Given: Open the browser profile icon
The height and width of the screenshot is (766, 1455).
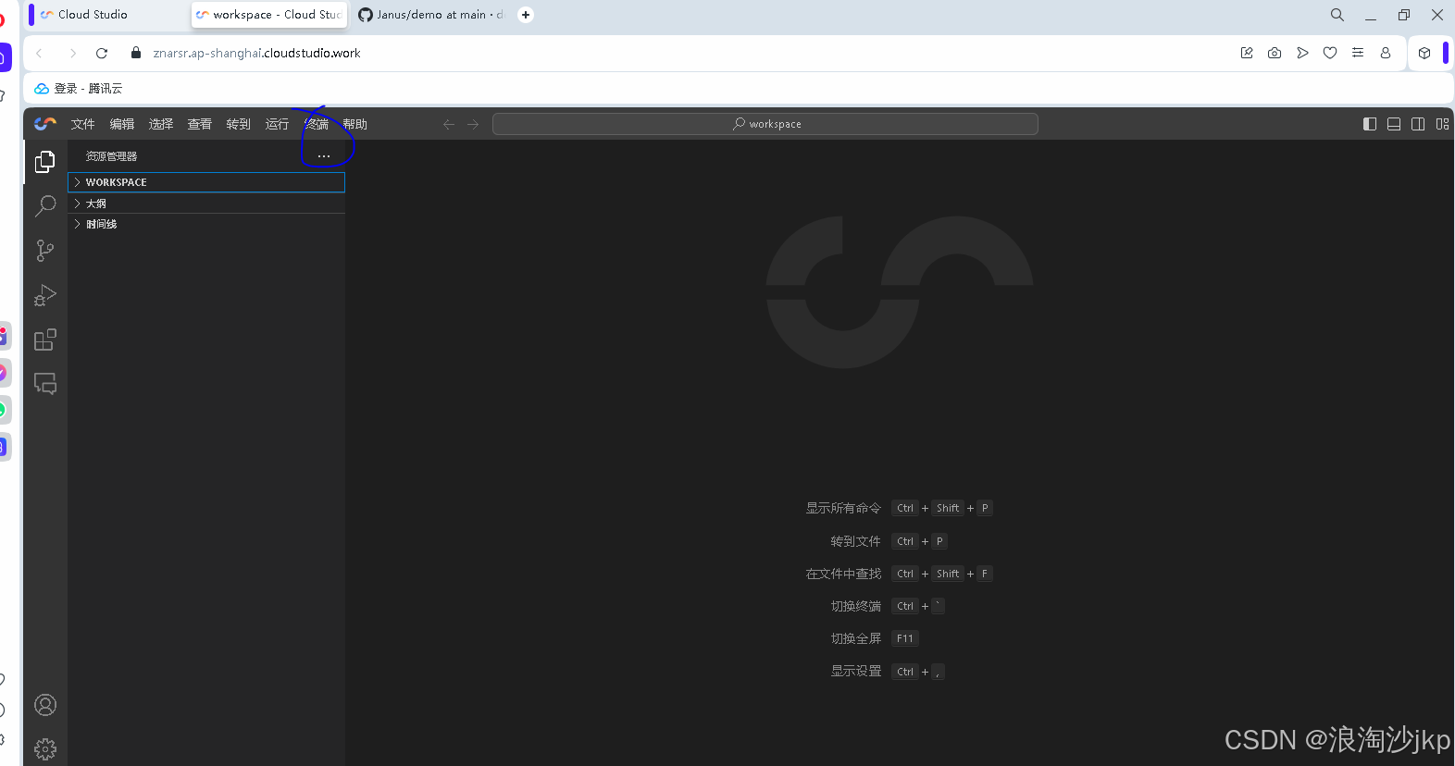Looking at the screenshot, I should 1386,53.
